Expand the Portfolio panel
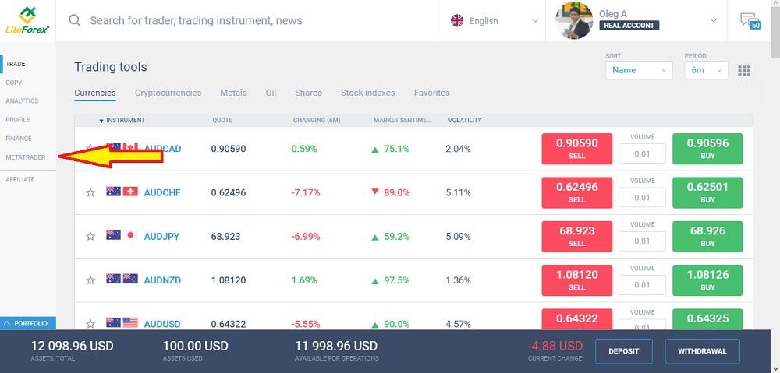 (x=28, y=322)
